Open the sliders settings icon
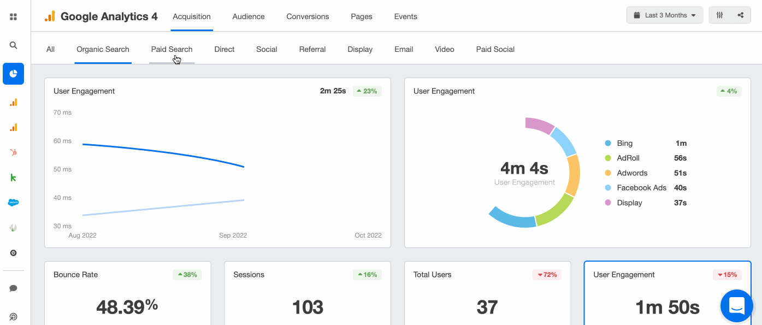This screenshot has height=325, width=762. point(720,15)
